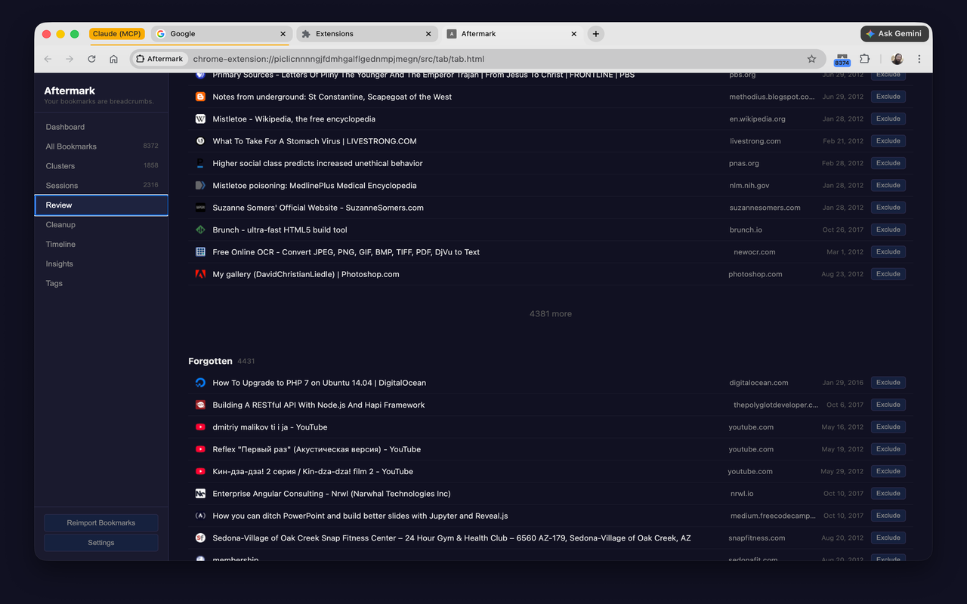Click the thepolyglotdeveloper domain text
The image size is (967, 604).
(x=776, y=405)
